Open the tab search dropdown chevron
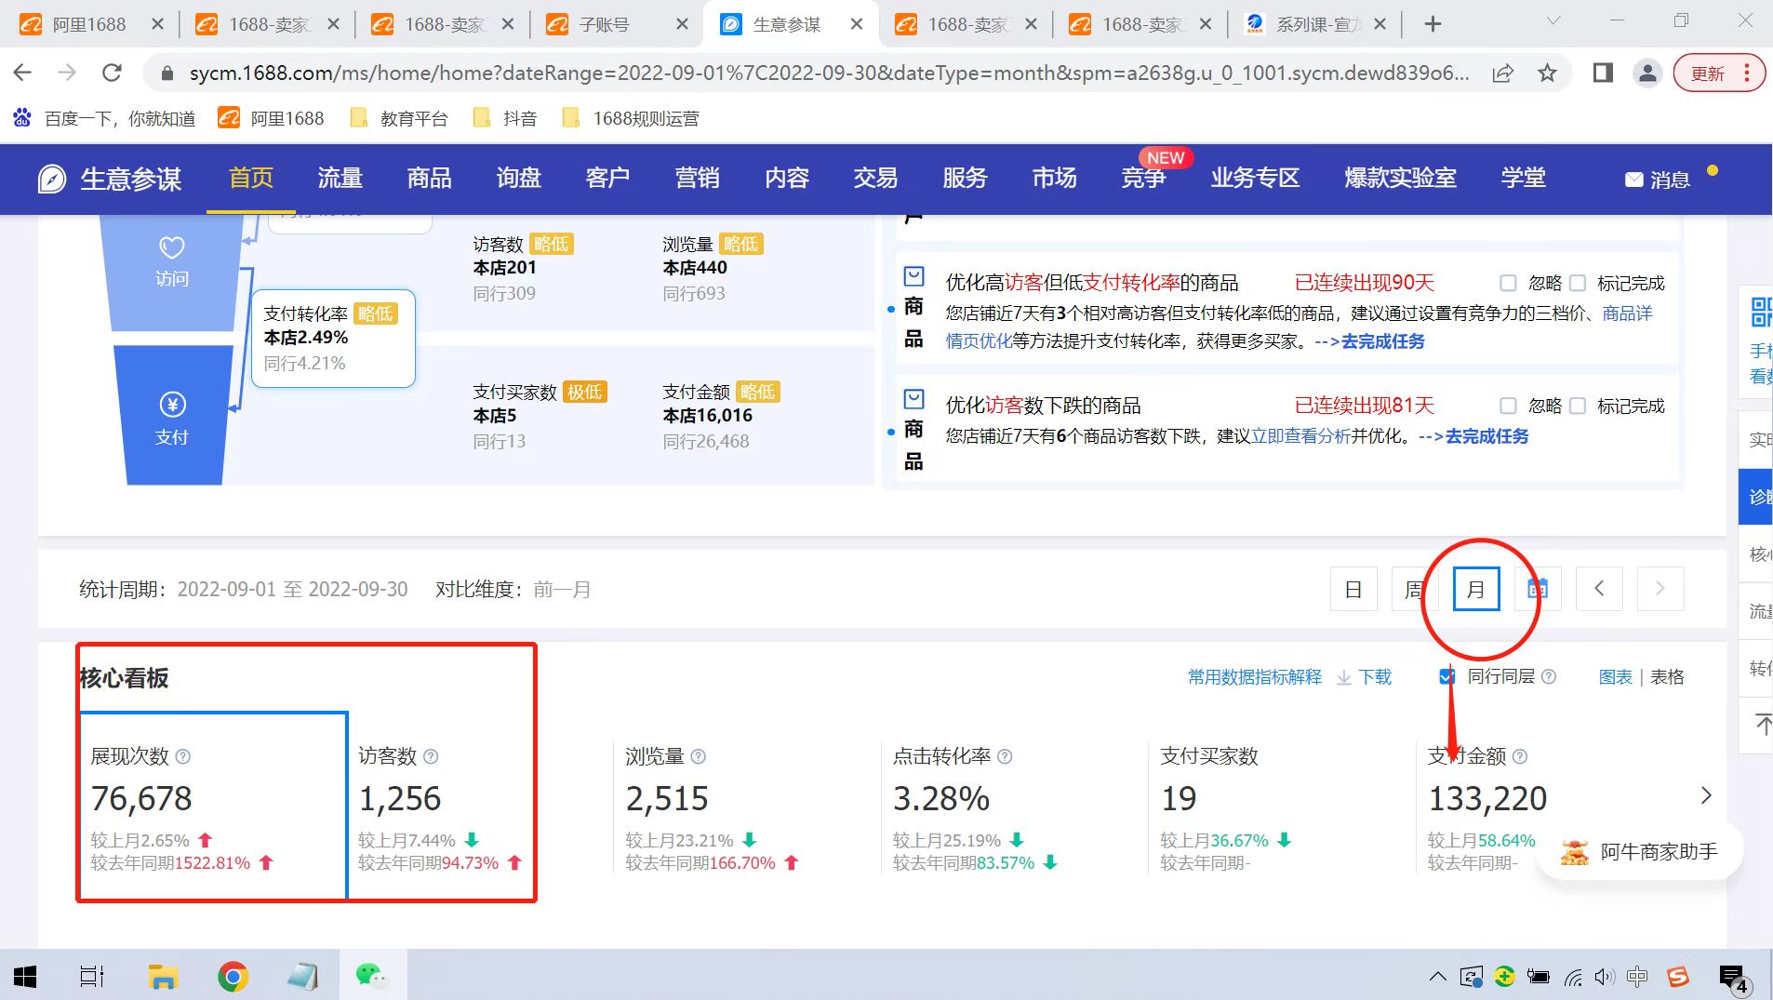This screenshot has height=1000, width=1773. [1553, 21]
